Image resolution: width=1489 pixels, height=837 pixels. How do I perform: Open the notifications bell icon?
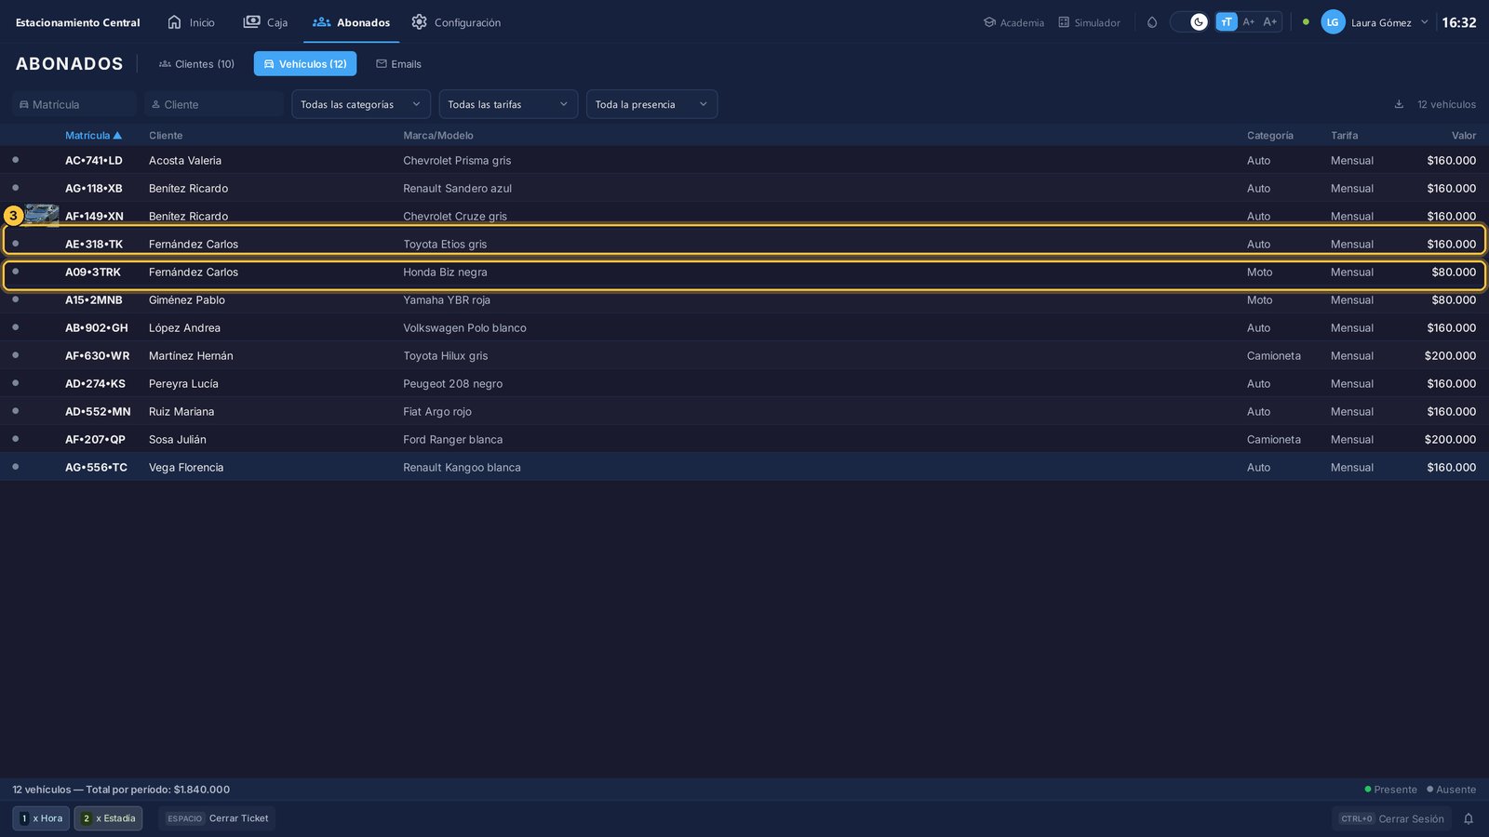tap(1469, 818)
